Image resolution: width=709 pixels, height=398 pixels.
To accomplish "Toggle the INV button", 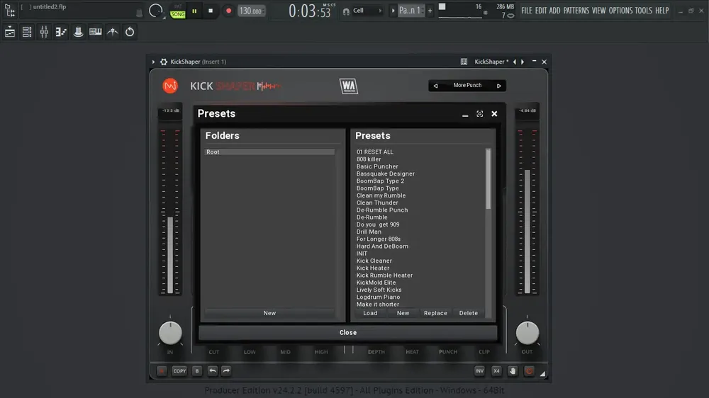I will tap(479, 371).
